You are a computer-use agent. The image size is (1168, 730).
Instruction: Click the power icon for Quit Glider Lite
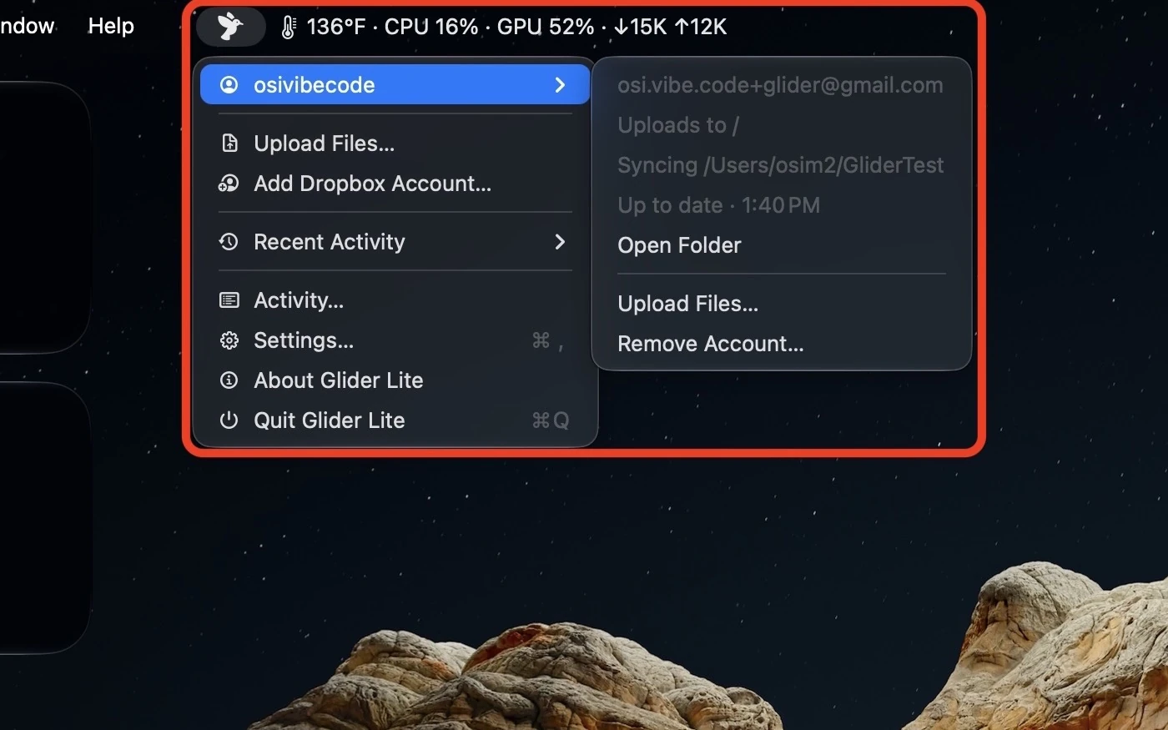[229, 420]
